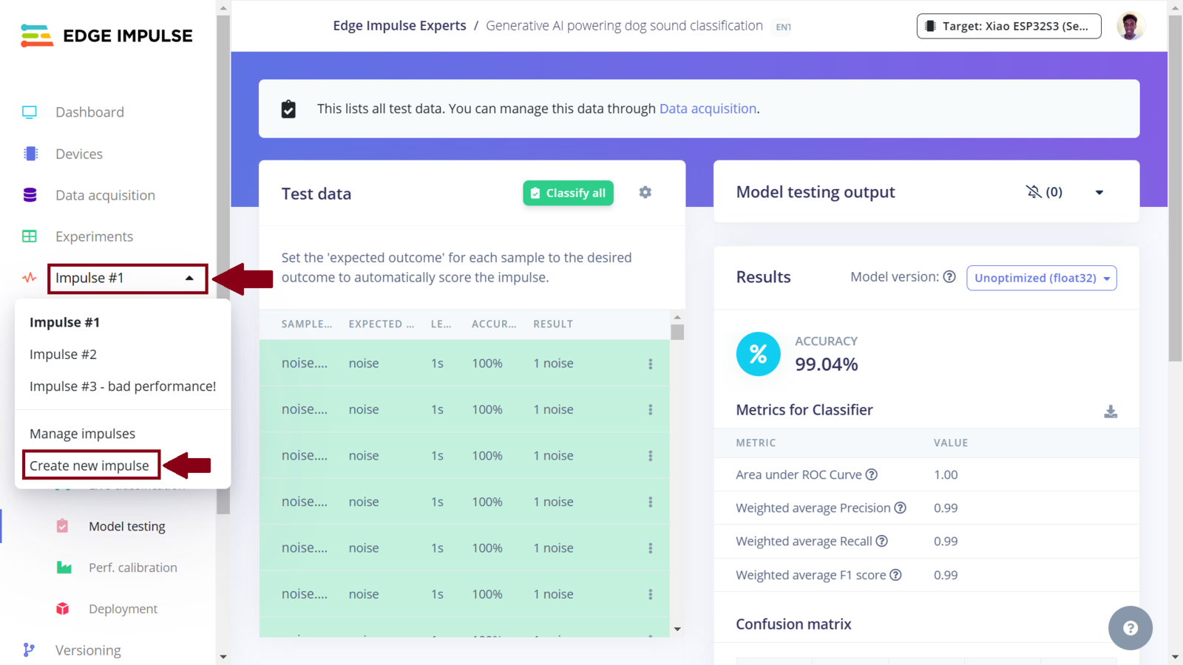Click the Edge Impulse logo
This screenshot has width=1183, height=665.
click(106, 35)
